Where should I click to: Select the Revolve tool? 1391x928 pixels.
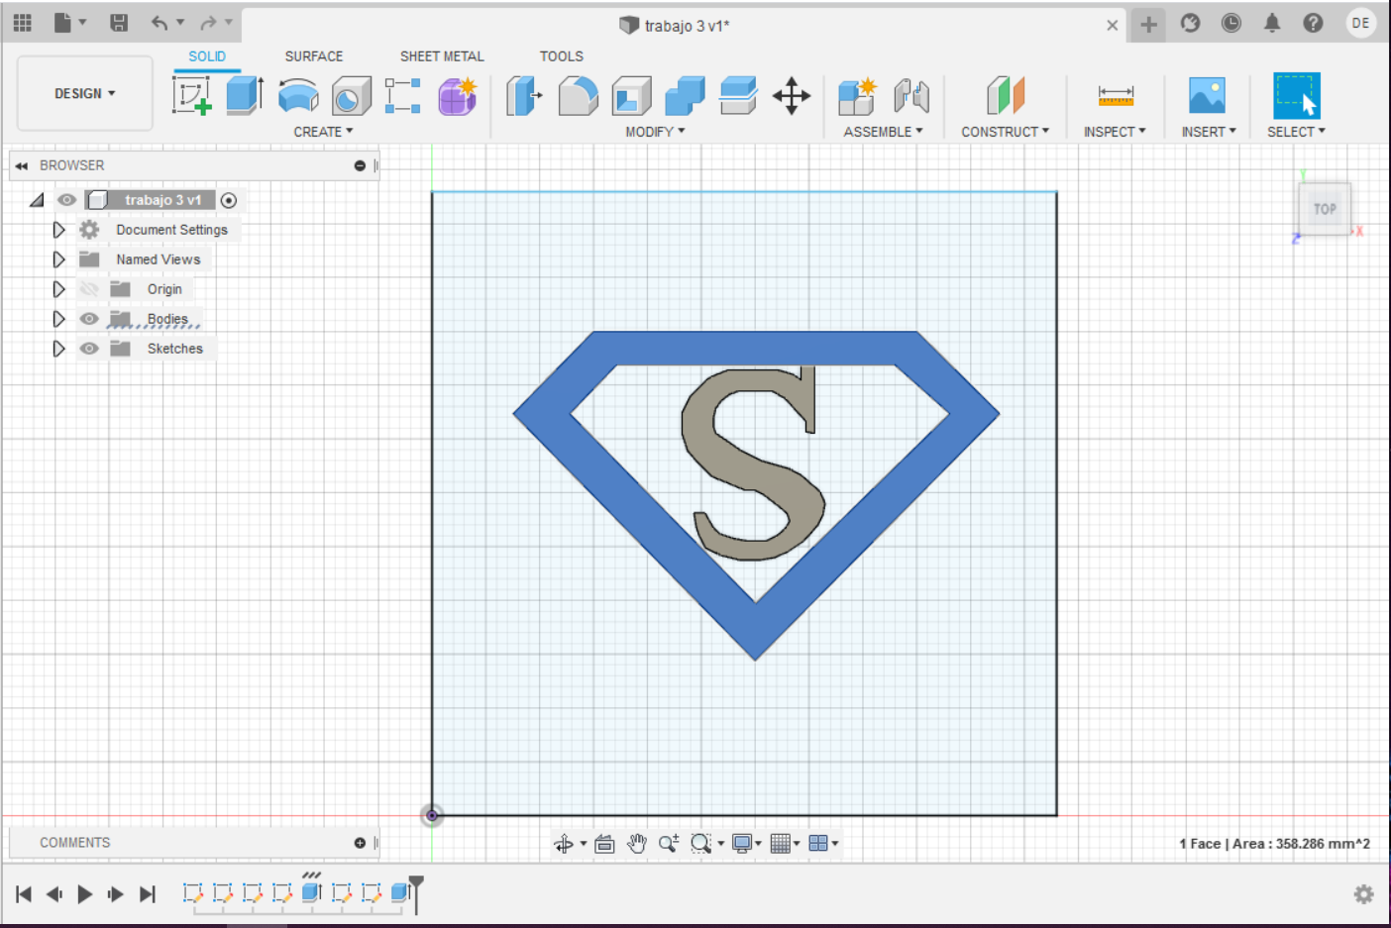tap(298, 96)
